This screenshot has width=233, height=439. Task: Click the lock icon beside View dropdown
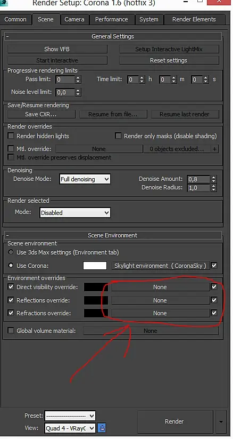(103, 428)
